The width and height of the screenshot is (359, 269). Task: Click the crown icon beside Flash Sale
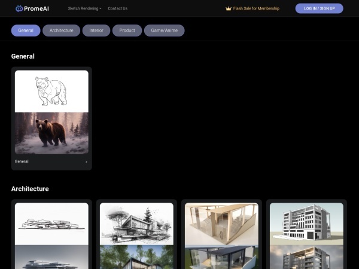(x=228, y=8)
